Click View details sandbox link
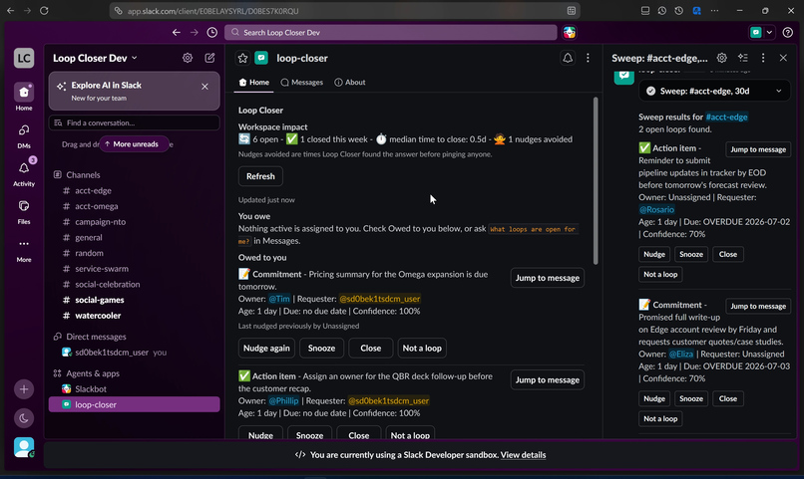Viewport: 804px width, 479px height. [523, 455]
